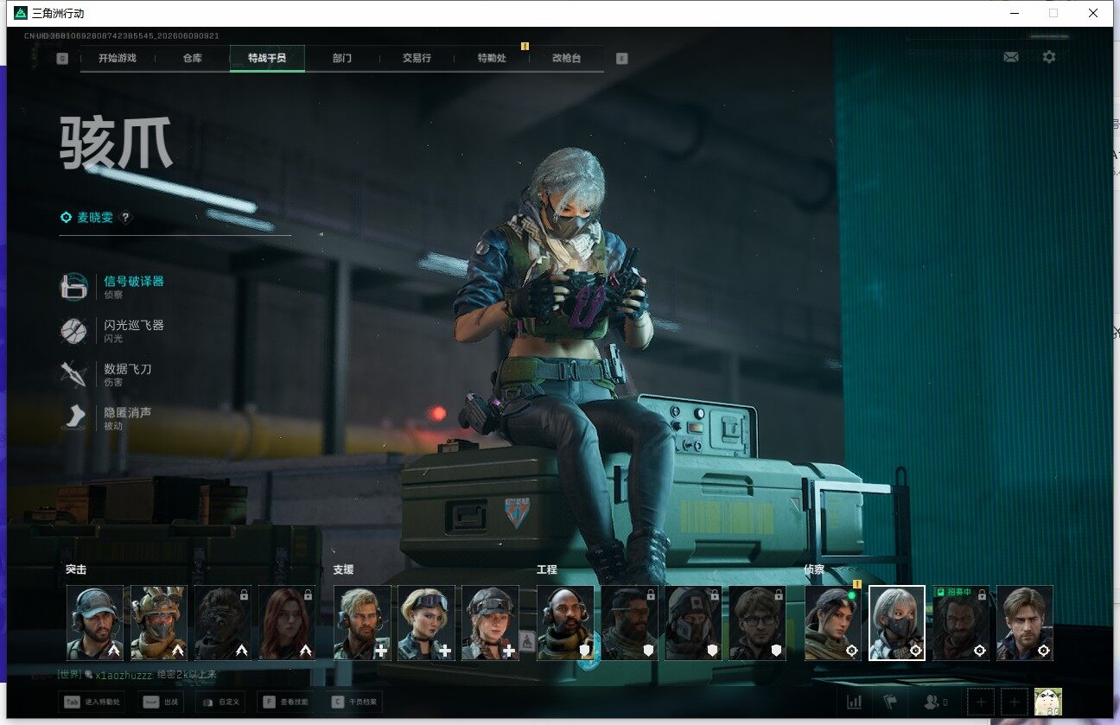Screen dimensions: 1120x725
Task: Select assault operator wearing cap and headset
Action: [95, 623]
